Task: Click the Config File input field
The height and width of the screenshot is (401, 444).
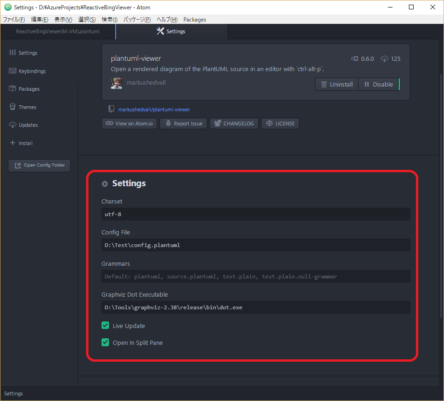Action: (256, 245)
